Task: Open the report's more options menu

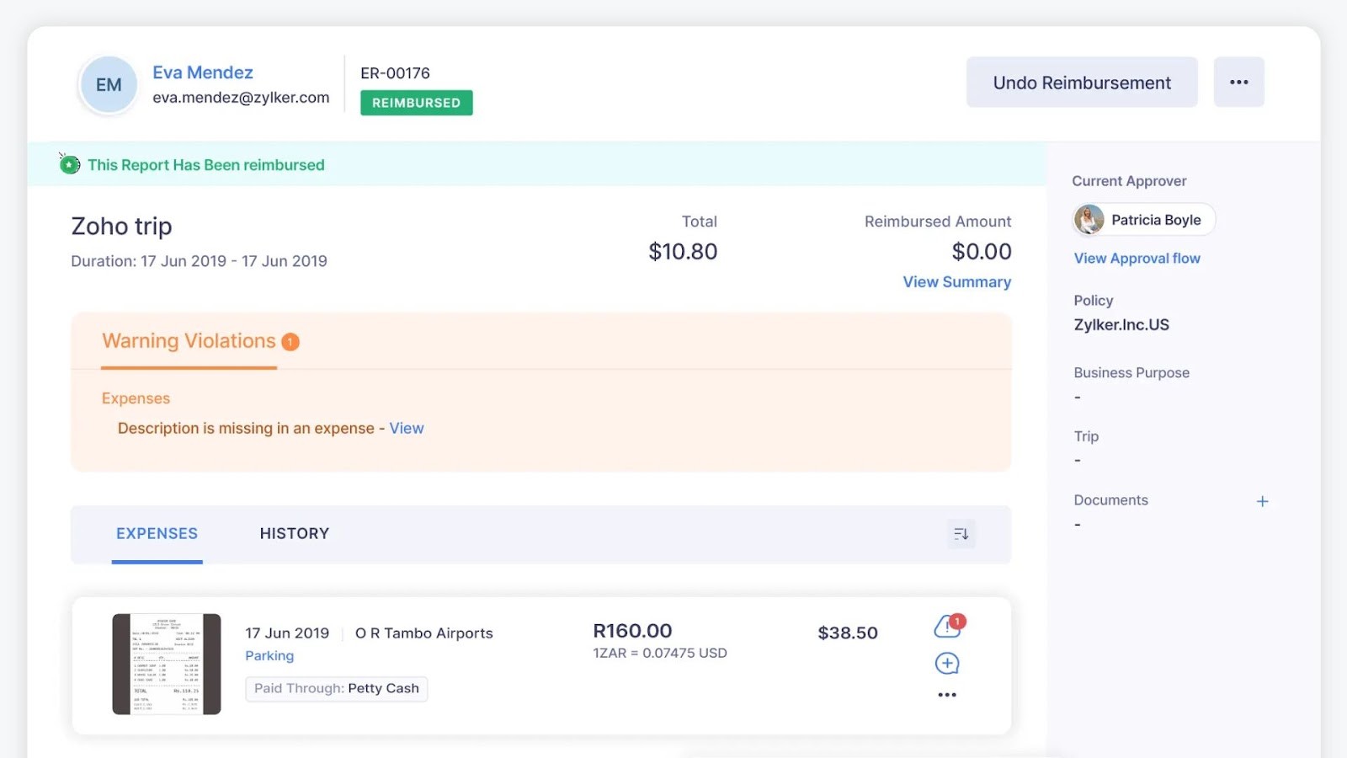Action: tap(1238, 82)
